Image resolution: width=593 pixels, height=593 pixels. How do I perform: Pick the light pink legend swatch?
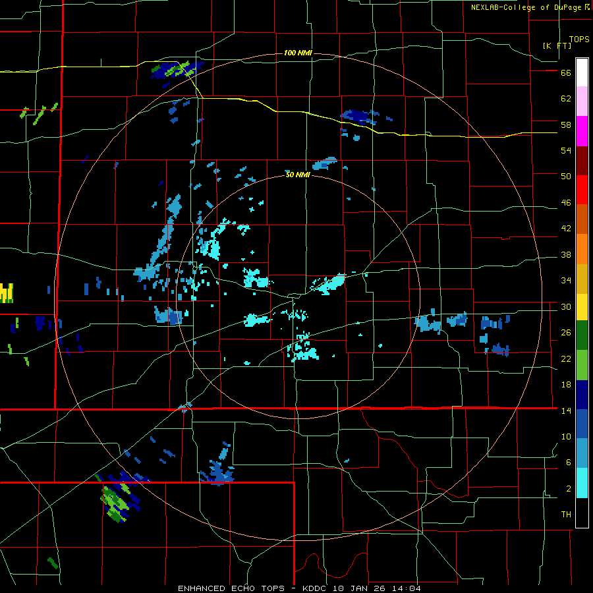(x=582, y=101)
